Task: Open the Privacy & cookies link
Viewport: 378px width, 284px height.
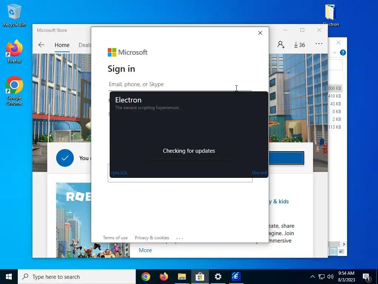Action: coord(152,238)
